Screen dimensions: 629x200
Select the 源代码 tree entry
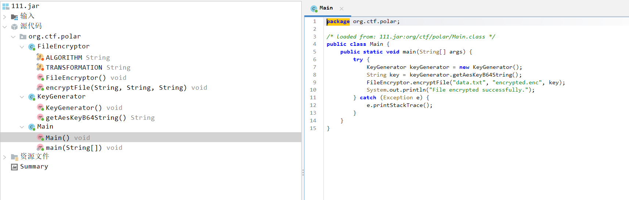[x=31, y=26]
